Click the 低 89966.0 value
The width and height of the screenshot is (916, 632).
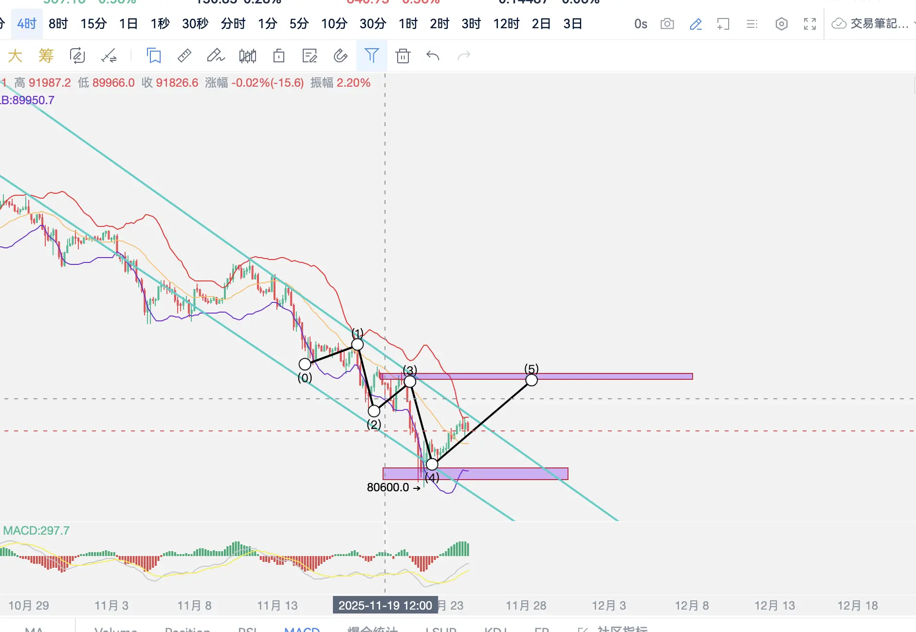click(106, 83)
